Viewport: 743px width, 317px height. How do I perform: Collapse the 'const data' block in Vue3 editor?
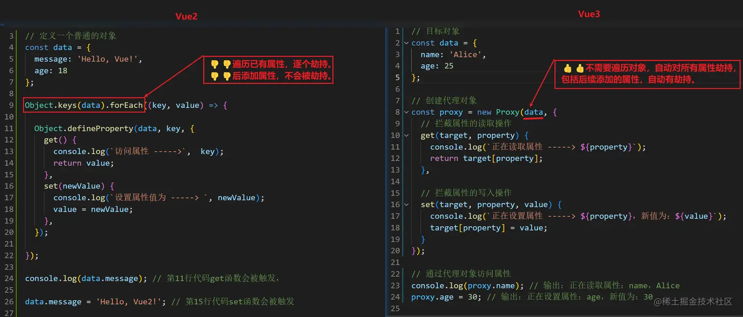coord(406,43)
